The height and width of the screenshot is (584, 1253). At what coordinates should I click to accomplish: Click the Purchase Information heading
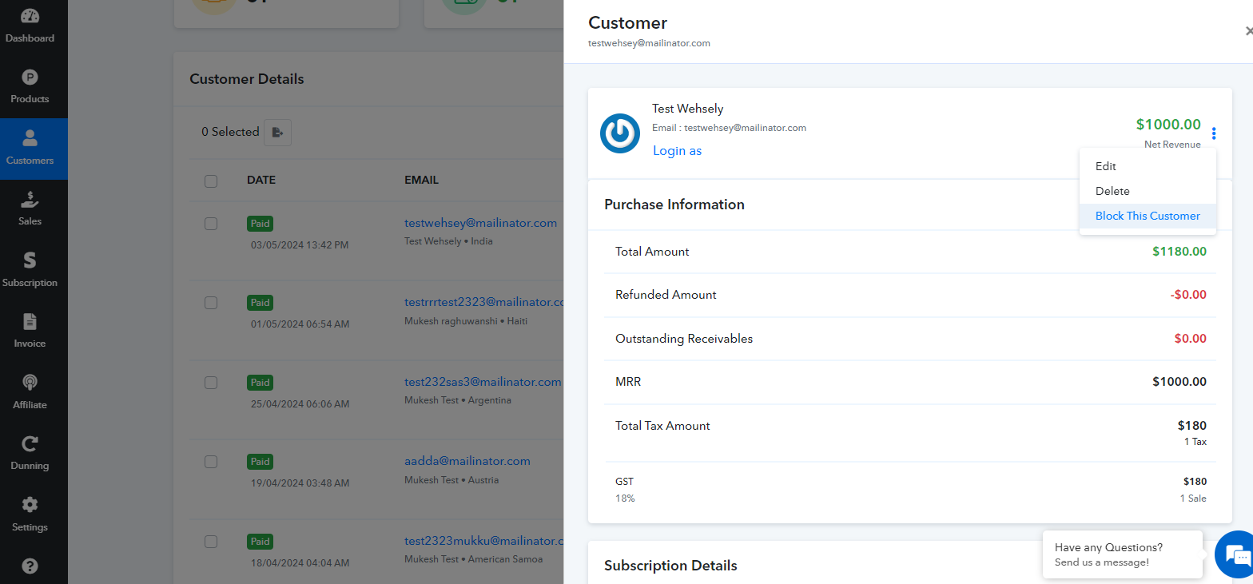pyautogui.click(x=674, y=205)
